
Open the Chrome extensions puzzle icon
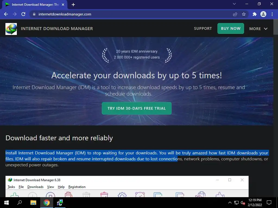click(255, 14)
